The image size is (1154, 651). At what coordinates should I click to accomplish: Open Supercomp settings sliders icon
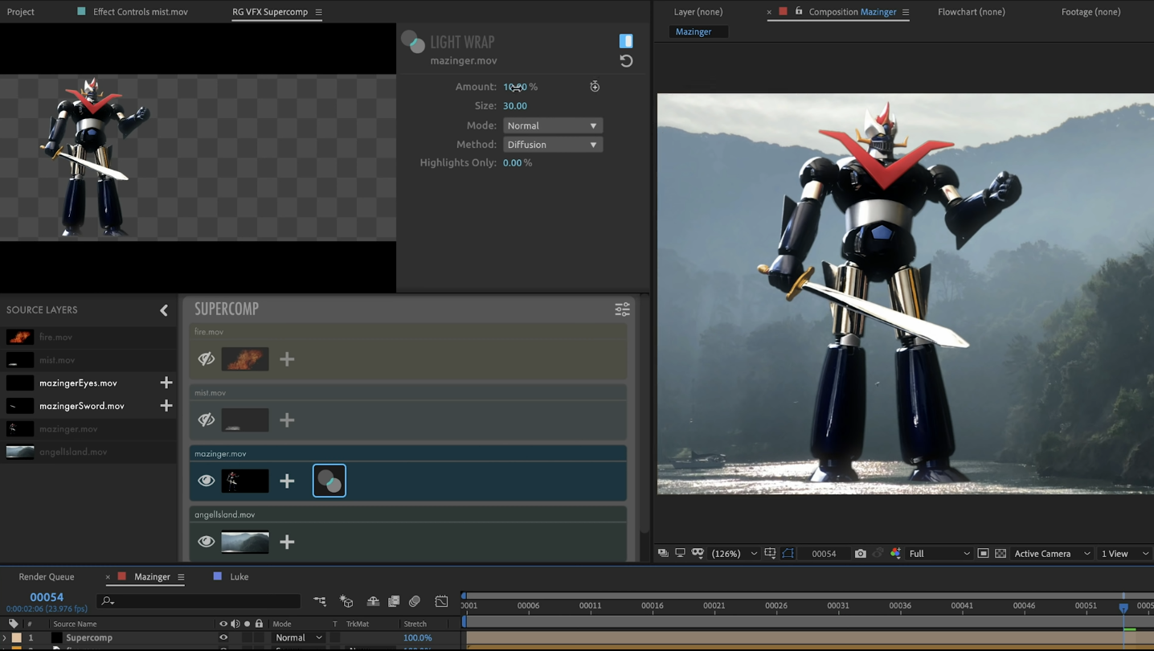(622, 309)
